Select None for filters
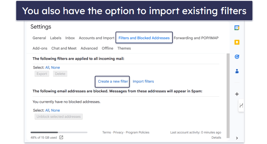 pyautogui.click(x=56, y=68)
